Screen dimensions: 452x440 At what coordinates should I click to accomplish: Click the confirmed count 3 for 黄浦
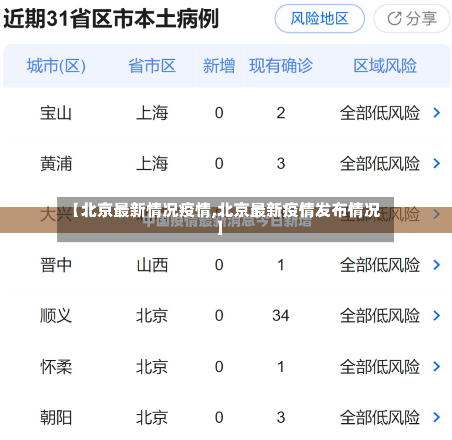point(281,163)
